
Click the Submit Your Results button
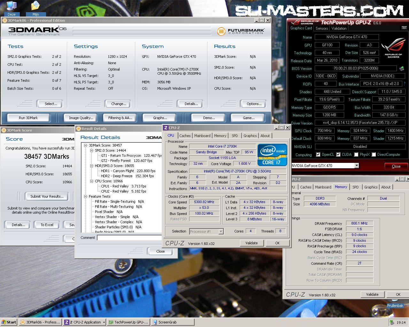(47, 196)
